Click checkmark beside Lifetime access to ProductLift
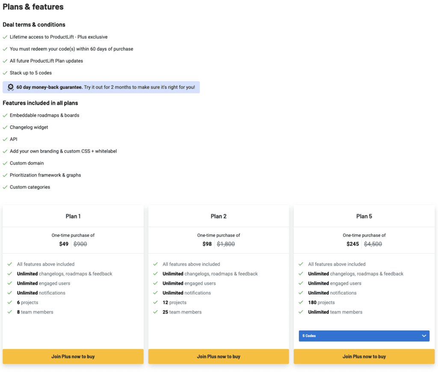Viewport: 438px width, 372px height. (x=5, y=37)
